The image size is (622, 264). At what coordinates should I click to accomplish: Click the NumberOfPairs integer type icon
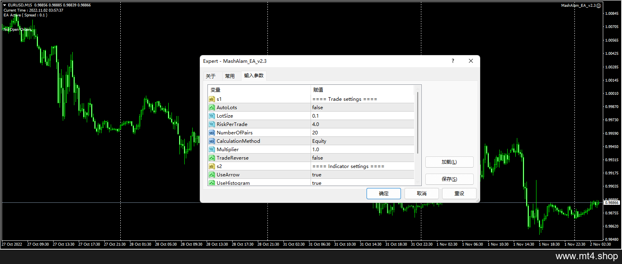point(211,133)
